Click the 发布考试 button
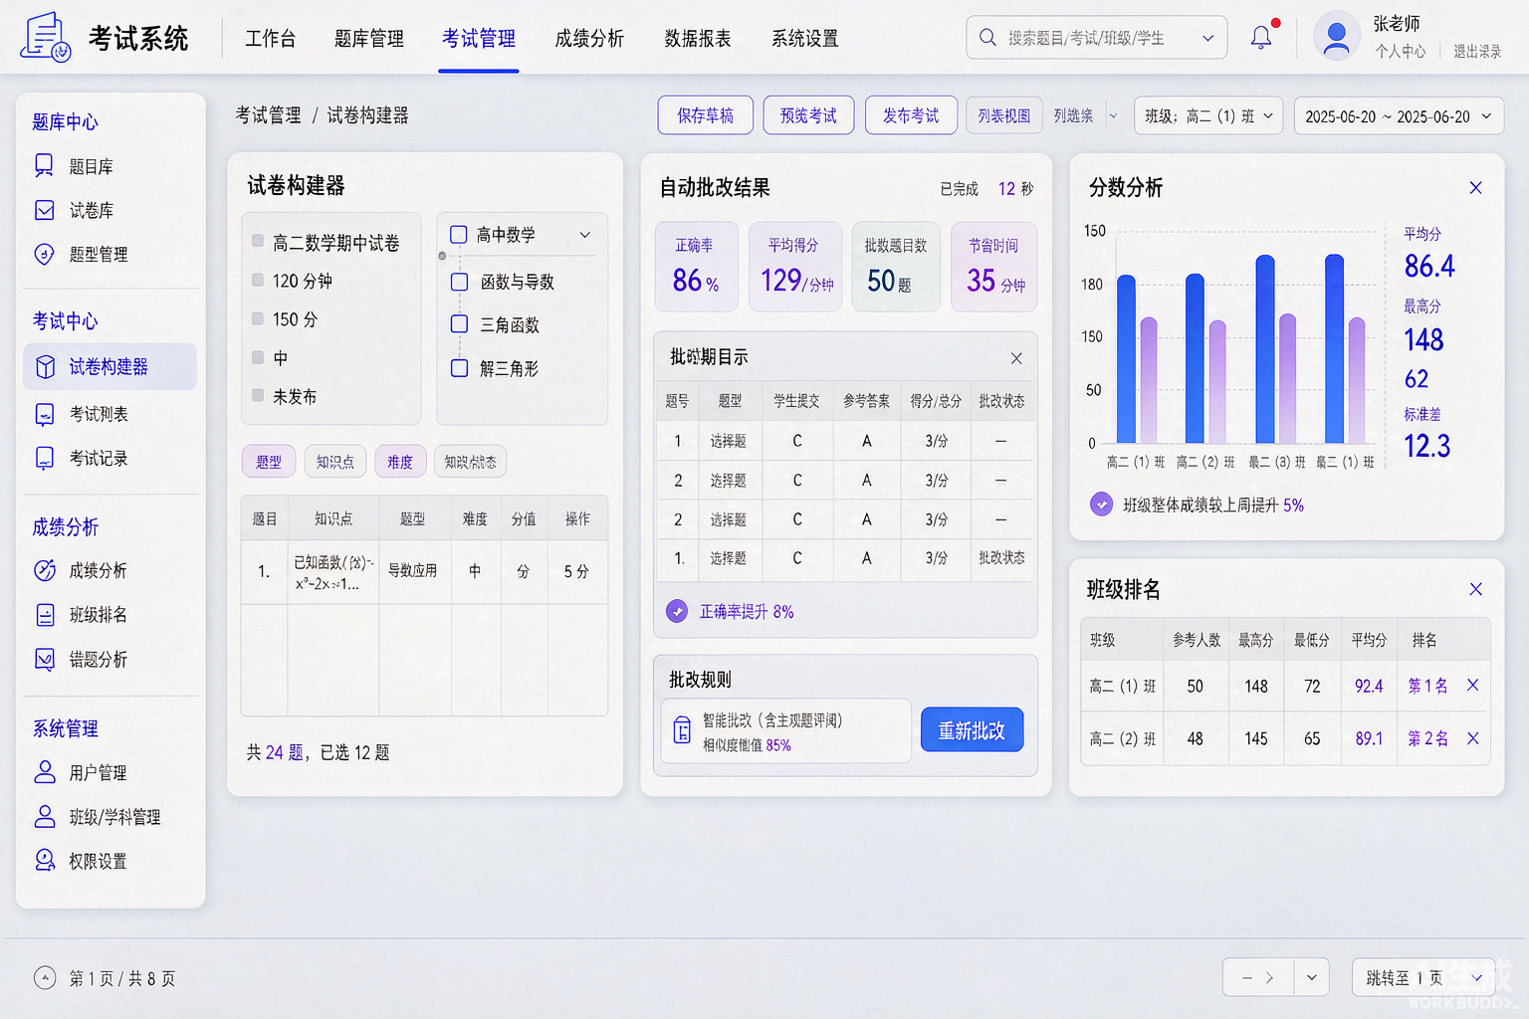This screenshot has height=1019, width=1529. click(x=911, y=115)
